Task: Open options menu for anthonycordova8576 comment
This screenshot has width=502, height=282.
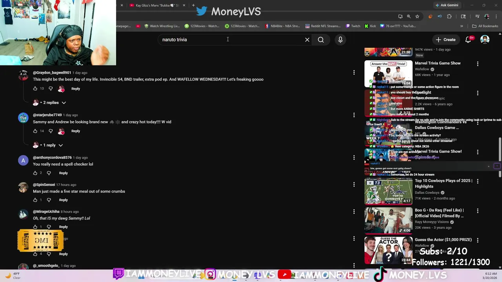Action: pos(354,157)
